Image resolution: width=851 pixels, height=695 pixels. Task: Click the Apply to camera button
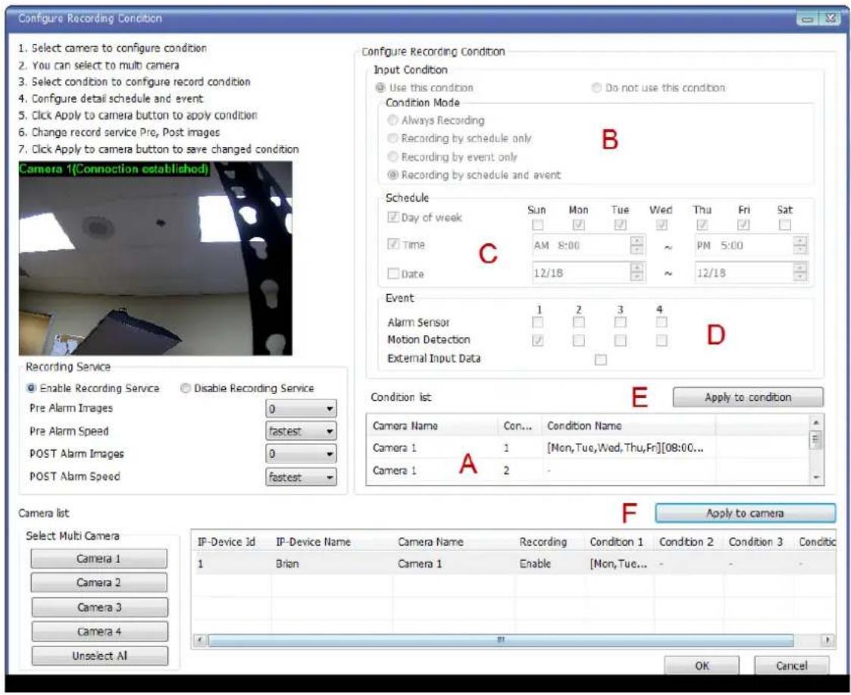click(745, 513)
